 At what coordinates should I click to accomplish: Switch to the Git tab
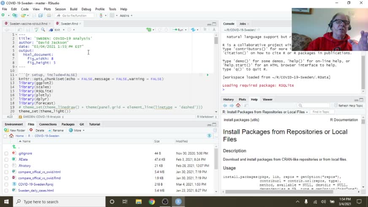coord(82,124)
